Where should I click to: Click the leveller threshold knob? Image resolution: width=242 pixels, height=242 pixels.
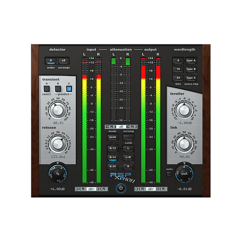[184, 110]
